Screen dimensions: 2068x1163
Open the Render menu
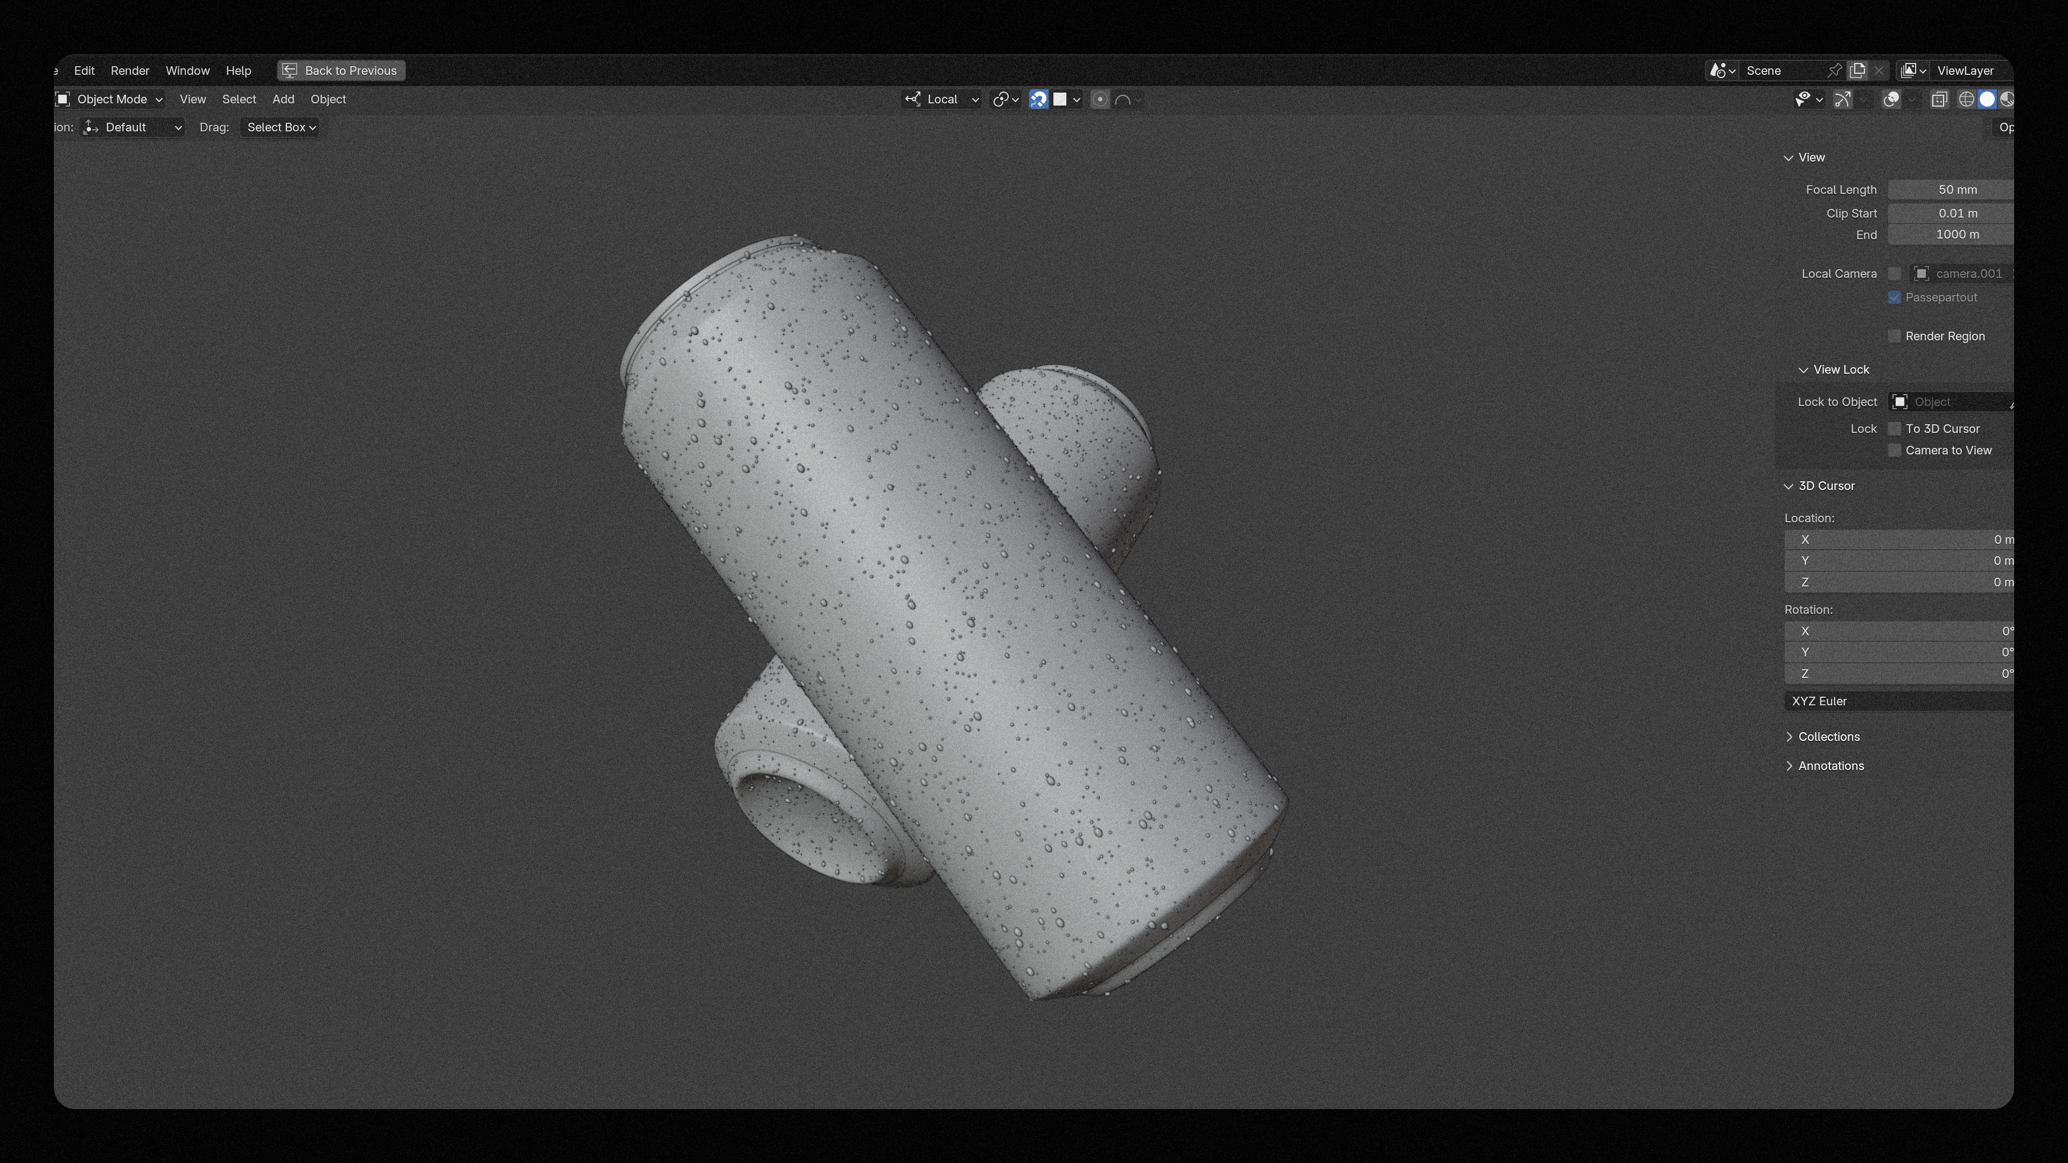click(x=129, y=71)
